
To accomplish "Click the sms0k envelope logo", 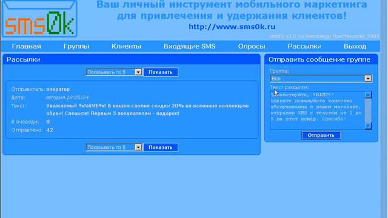I will pos(39,19).
